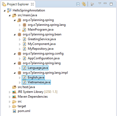This screenshot has height=116, width=117.
Task: Expand the JRE System Library node
Action: pos(10,92)
